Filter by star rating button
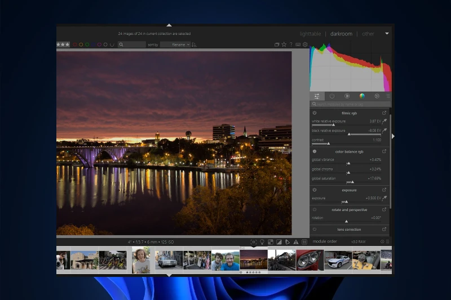 pos(63,44)
